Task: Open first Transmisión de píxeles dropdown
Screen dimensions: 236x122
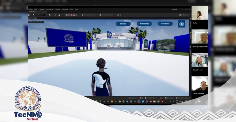Action: [89, 15]
